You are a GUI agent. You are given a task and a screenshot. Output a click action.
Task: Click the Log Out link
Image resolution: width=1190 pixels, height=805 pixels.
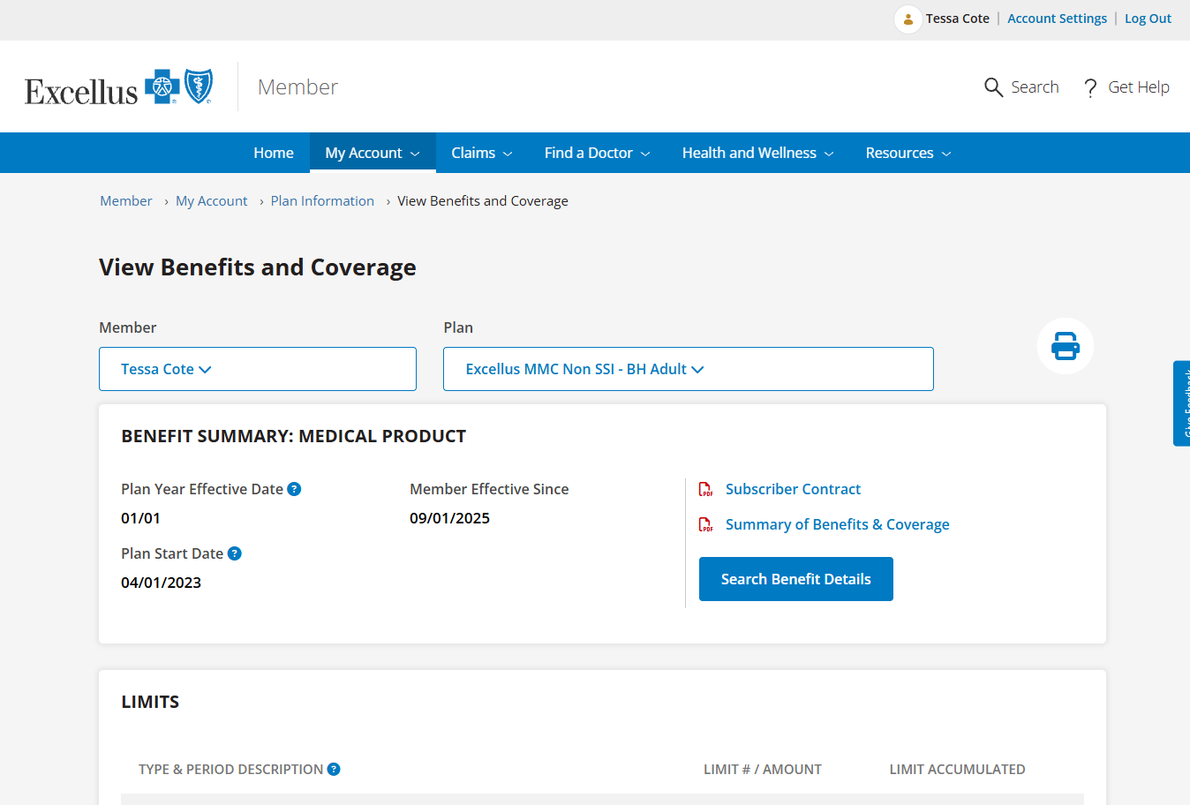pos(1148,19)
